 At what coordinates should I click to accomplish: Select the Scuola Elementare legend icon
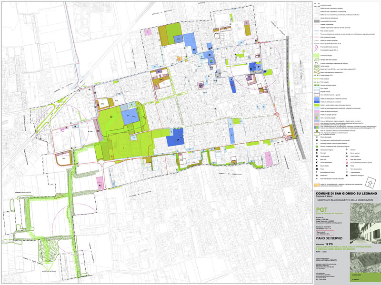(x=317, y=163)
